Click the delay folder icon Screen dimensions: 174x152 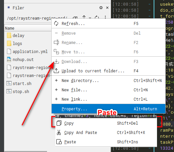[9, 35]
